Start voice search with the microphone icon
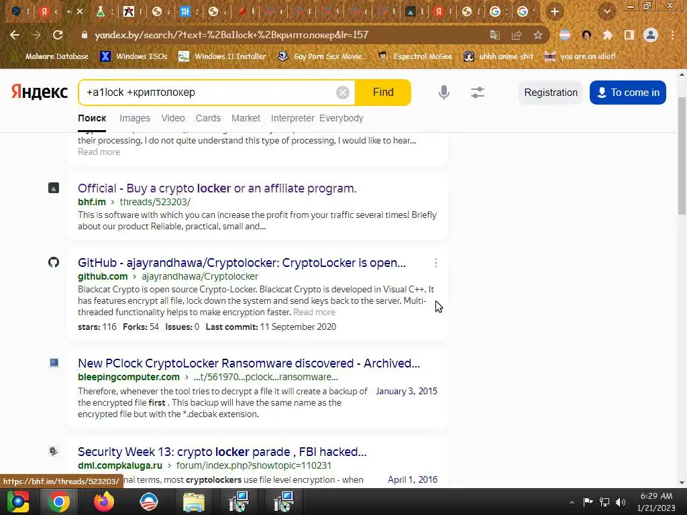Image resolution: width=687 pixels, height=515 pixels. tap(444, 93)
